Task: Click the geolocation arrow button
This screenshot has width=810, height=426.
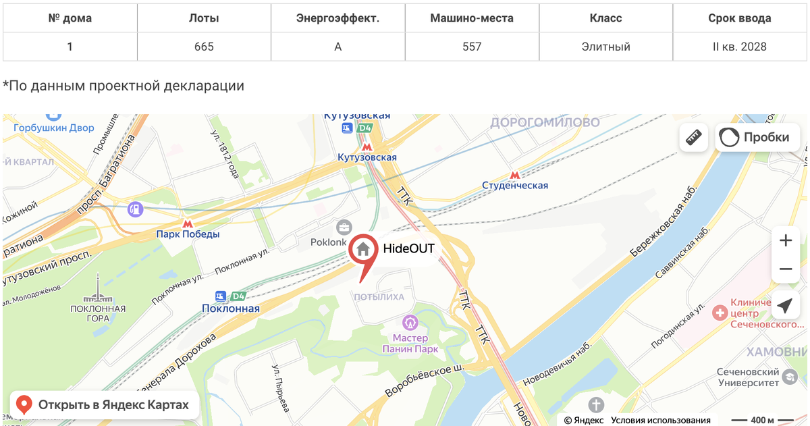Action: click(x=786, y=306)
